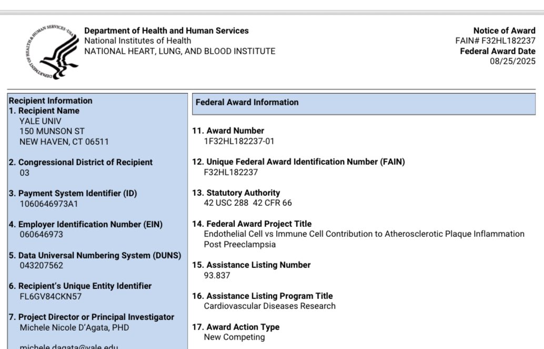The width and height of the screenshot is (544, 349).
Task: Click '2. Congressional District of Recipient' label
Action: click(x=80, y=162)
